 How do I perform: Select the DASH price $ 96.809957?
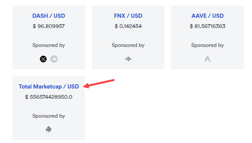click(x=49, y=26)
